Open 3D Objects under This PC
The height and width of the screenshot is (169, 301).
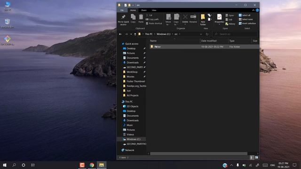[x=132, y=107]
